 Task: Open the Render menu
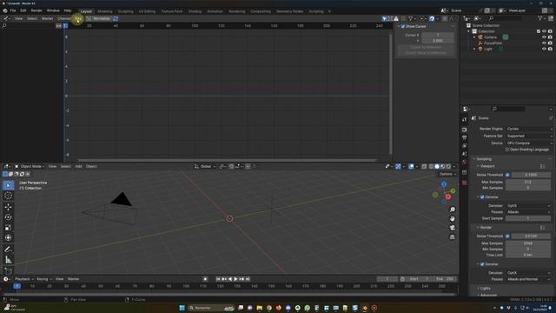[x=36, y=10]
